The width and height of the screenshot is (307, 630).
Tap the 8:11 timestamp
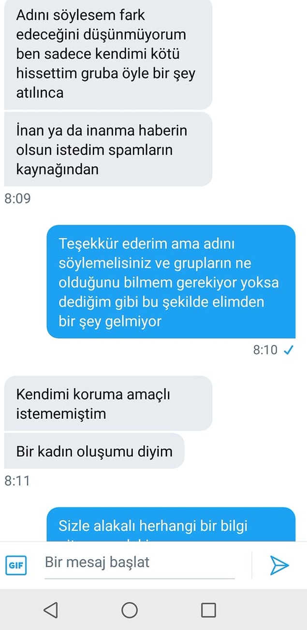[x=17, y=481]
